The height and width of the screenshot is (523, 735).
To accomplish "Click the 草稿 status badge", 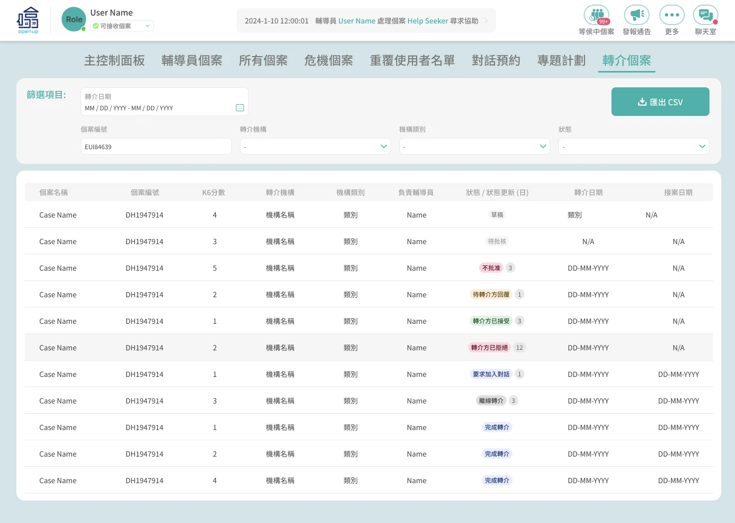I will [497, 215].
